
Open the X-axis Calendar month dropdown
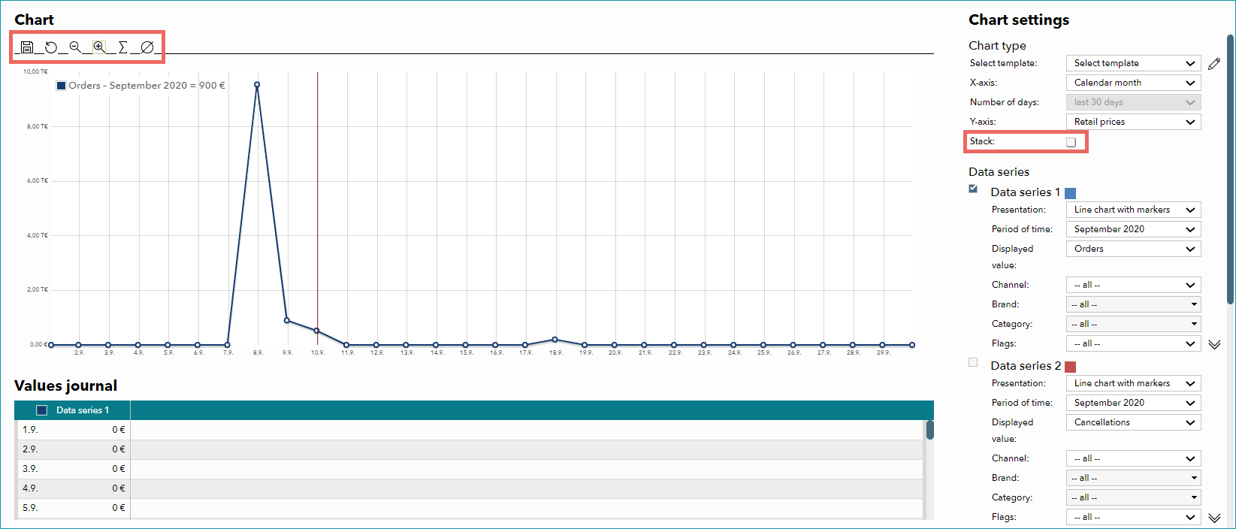coord(1133,83)
